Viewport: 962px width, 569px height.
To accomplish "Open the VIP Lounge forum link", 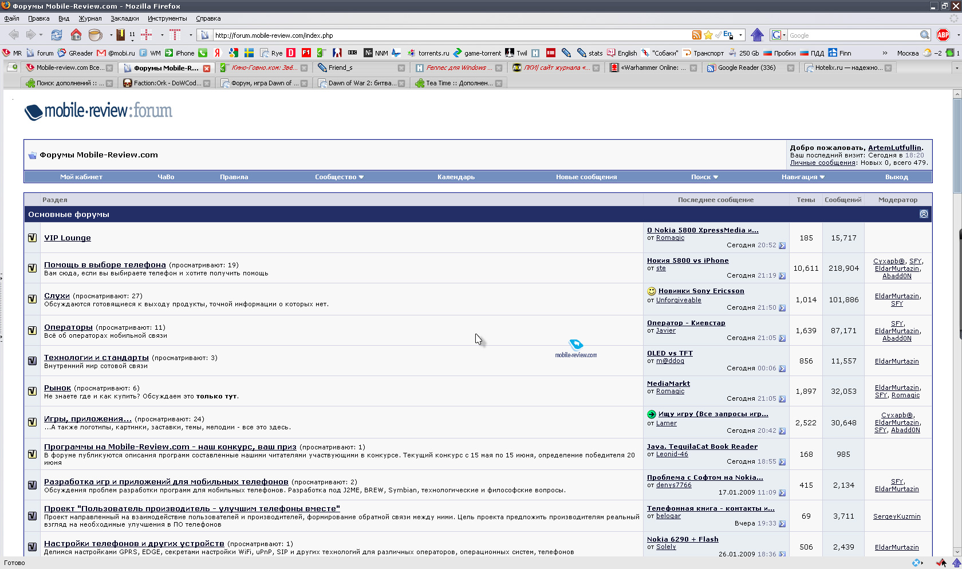I will [68, 238].
